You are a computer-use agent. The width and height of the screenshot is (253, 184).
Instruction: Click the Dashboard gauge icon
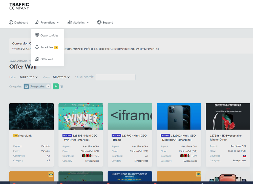pyautogui.click(x=11, y=22)
